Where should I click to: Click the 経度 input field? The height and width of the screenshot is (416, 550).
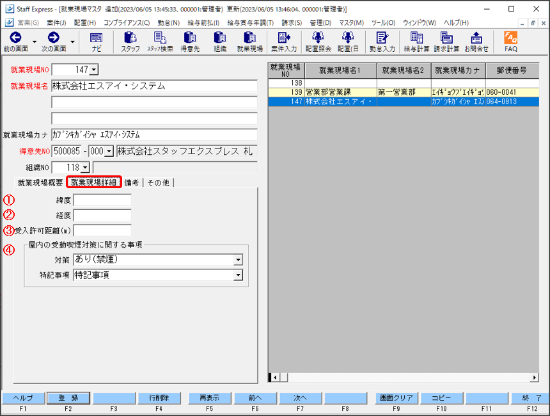click(x=102, y=215)
